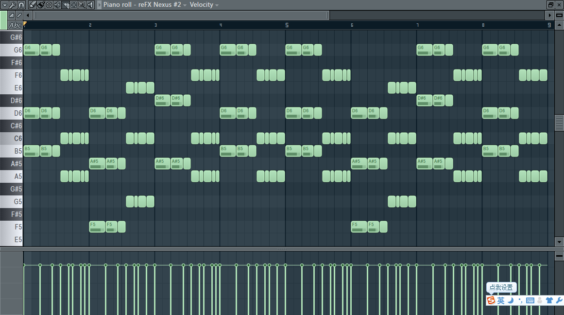Click the horizontal scrollbar right arrow
The width and height of the screenshot is (564, 315).
tap(549, 15)
